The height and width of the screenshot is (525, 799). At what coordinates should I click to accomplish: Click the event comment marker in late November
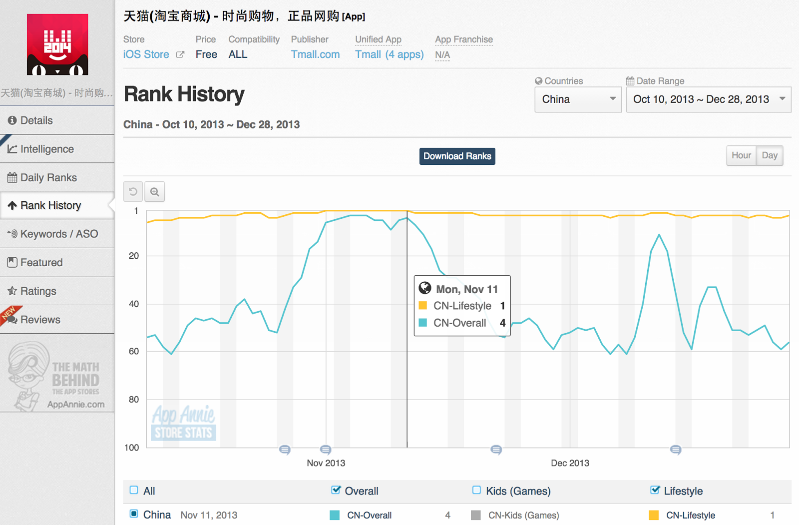pyautogui.click(x=496, y=450)
